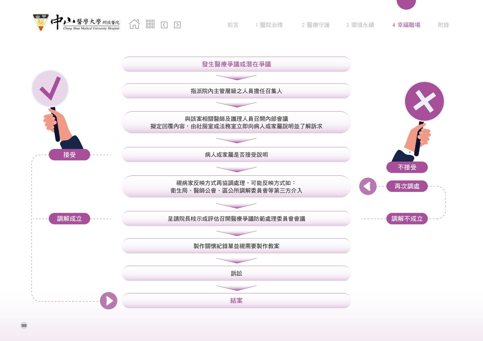Open the 前言 section tab
This screenshot has width=483, height=341.
pos(233,25)
